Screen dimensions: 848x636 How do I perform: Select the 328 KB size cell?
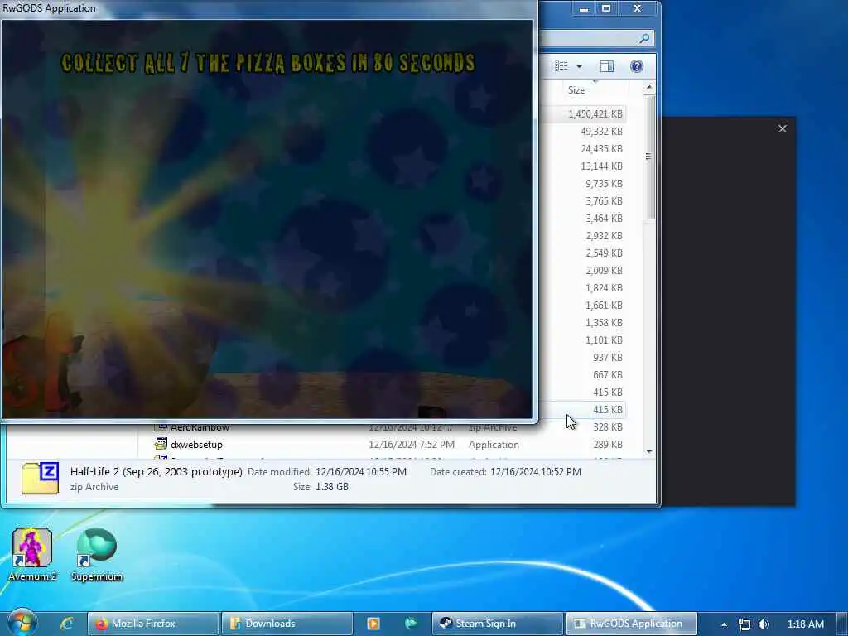click(x=607, y=427)
